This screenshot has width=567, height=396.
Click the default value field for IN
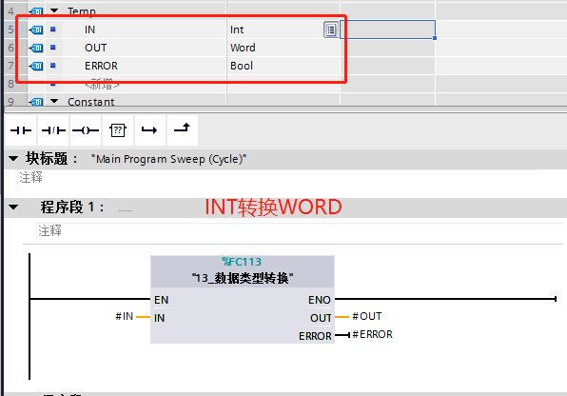click(387, 30)
